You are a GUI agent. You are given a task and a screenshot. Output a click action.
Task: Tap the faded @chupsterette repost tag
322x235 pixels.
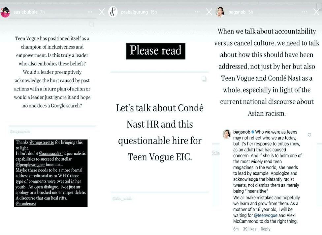click(x=20, y=132)
